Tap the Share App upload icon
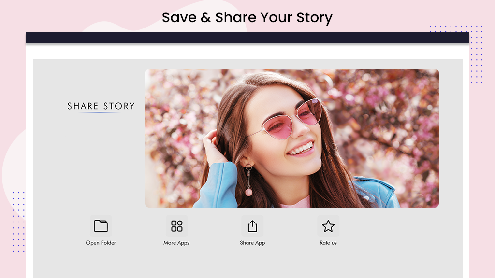The image size is (495, 278). pos(252,226)
